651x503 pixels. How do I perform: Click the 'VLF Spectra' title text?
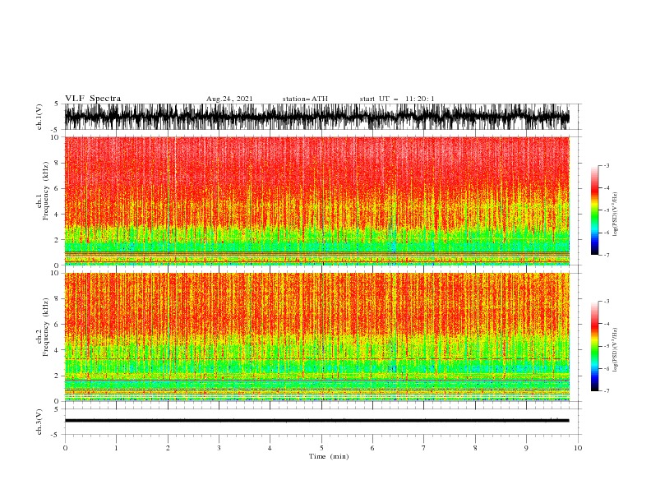[93, 99]
